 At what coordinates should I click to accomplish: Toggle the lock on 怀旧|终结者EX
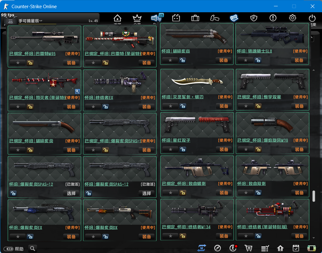point(106,107)
